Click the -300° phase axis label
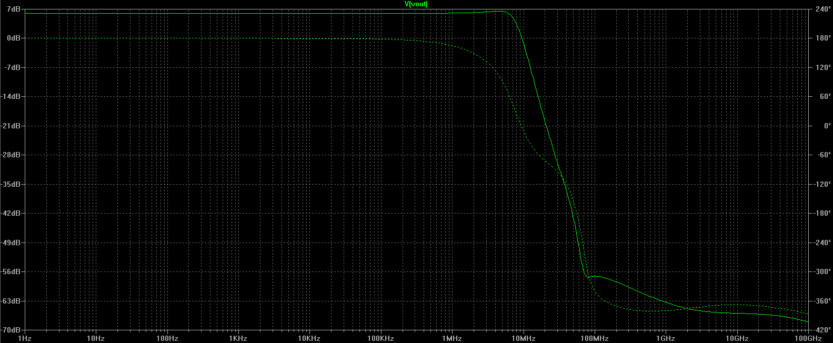 pos(822,272)
